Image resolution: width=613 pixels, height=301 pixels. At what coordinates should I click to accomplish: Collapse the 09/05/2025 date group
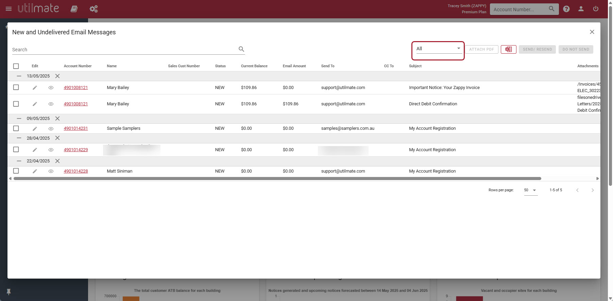click(x=19, y=119)
